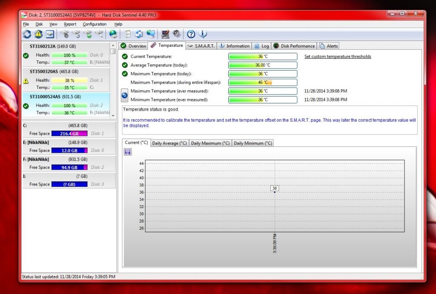Click the green check beside Average Temperature (today)
Viewport: 436px width, 294px height.
125,65
